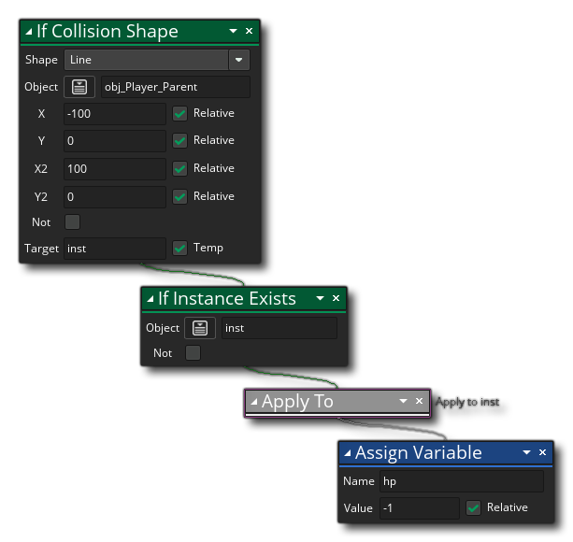573x542 pixels.
Task: Close the Assign Variable node
Action: (544, 452)
